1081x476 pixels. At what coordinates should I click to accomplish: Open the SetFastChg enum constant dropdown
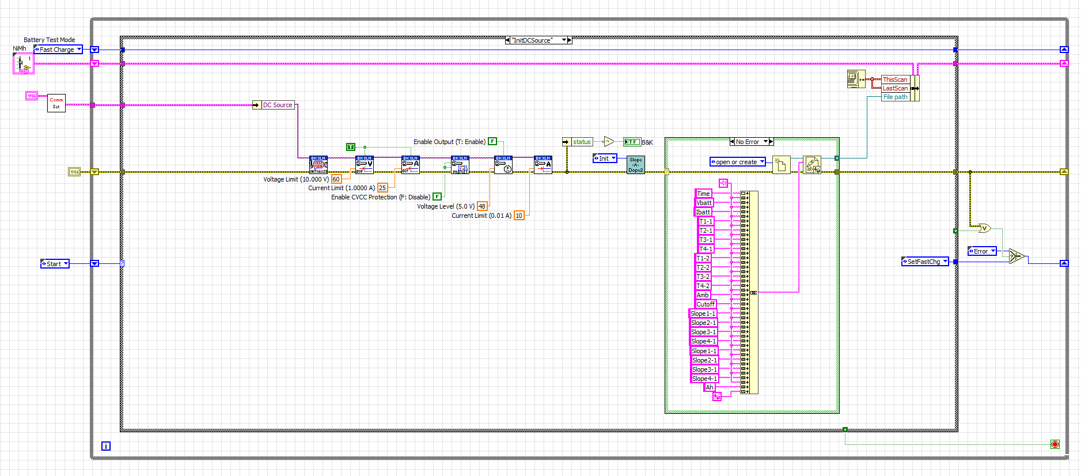click(945, 262)
